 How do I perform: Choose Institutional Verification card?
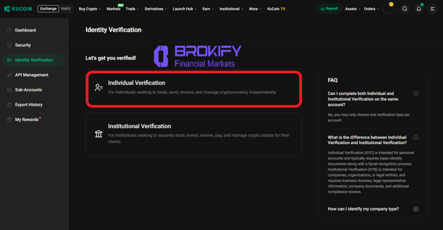(x=193, y=134)
